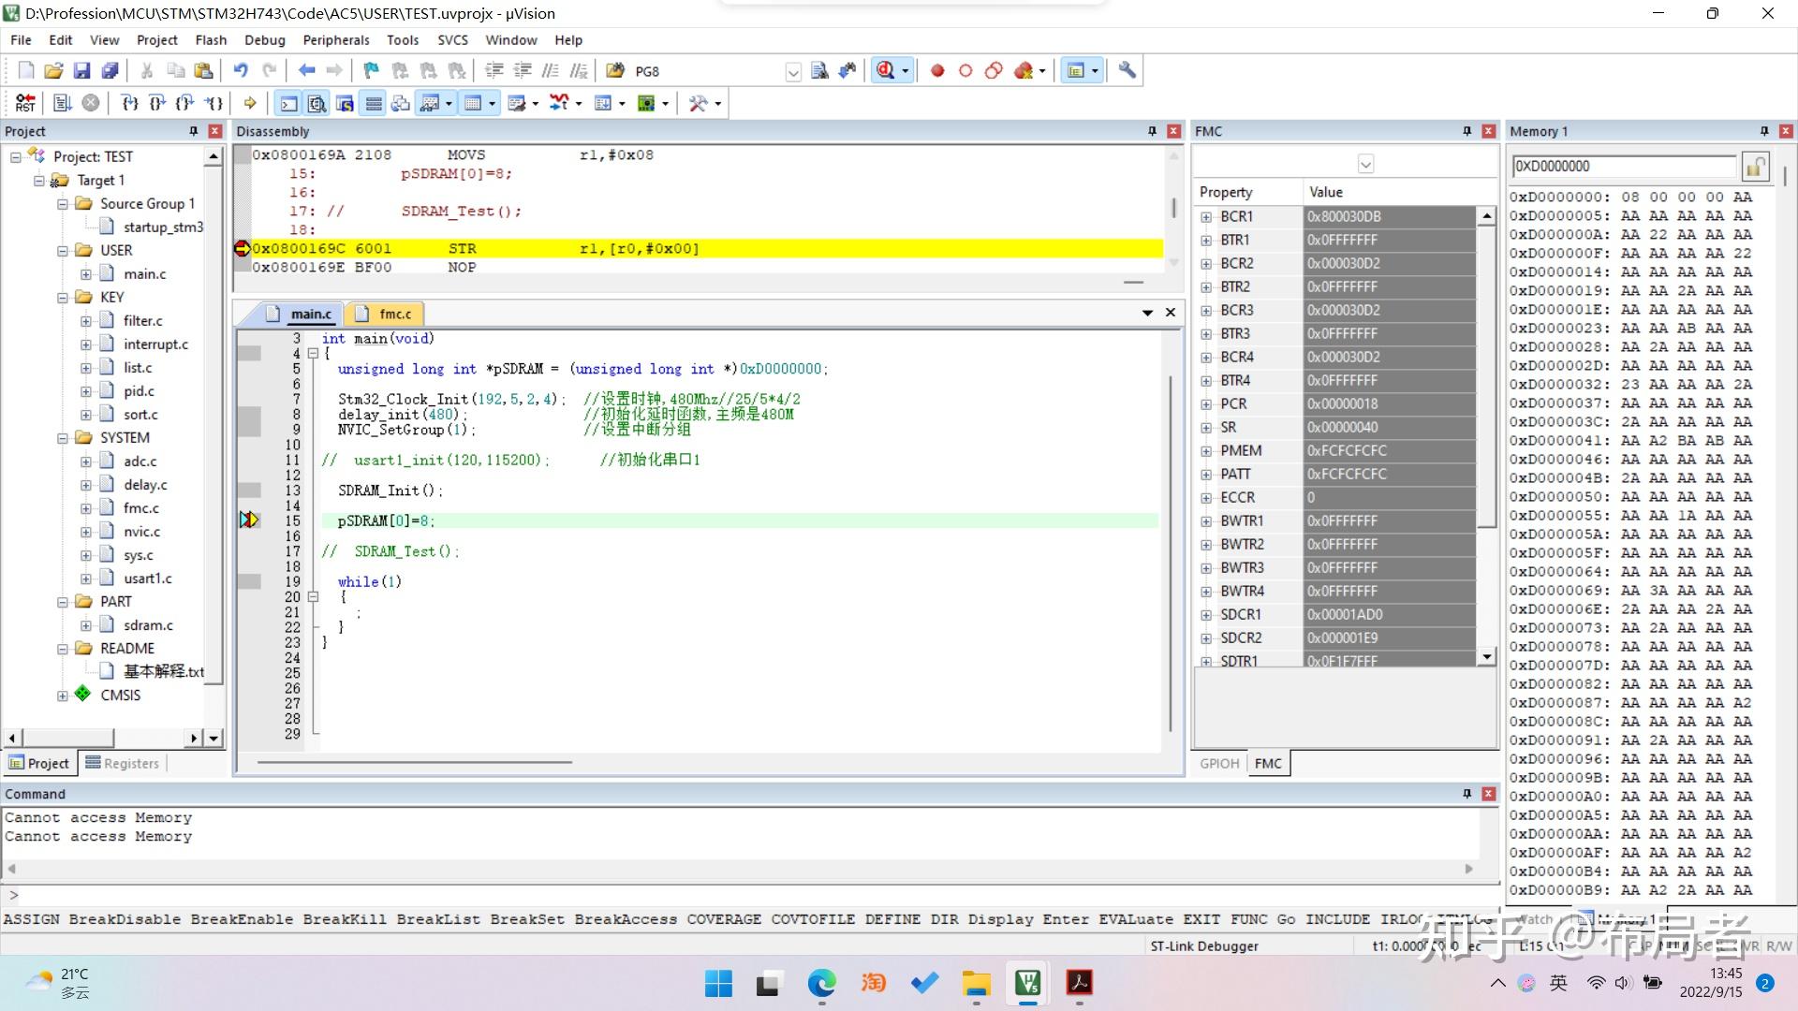Click the RST reset CPU icon
The height and width of the screenshot is (1011, 1798).
point(25,103)
